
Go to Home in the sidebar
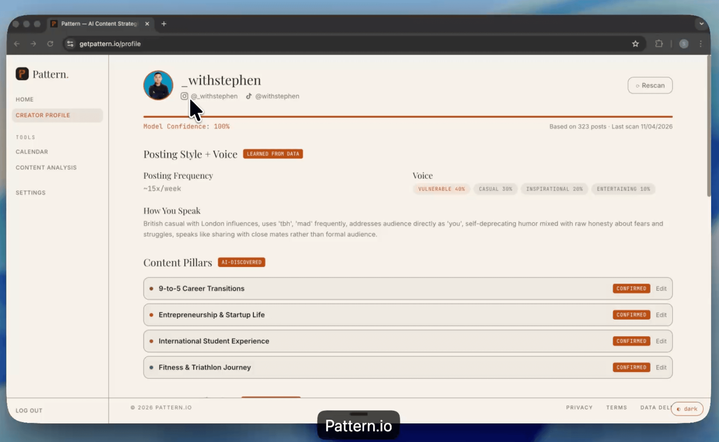tap(25, 99)
